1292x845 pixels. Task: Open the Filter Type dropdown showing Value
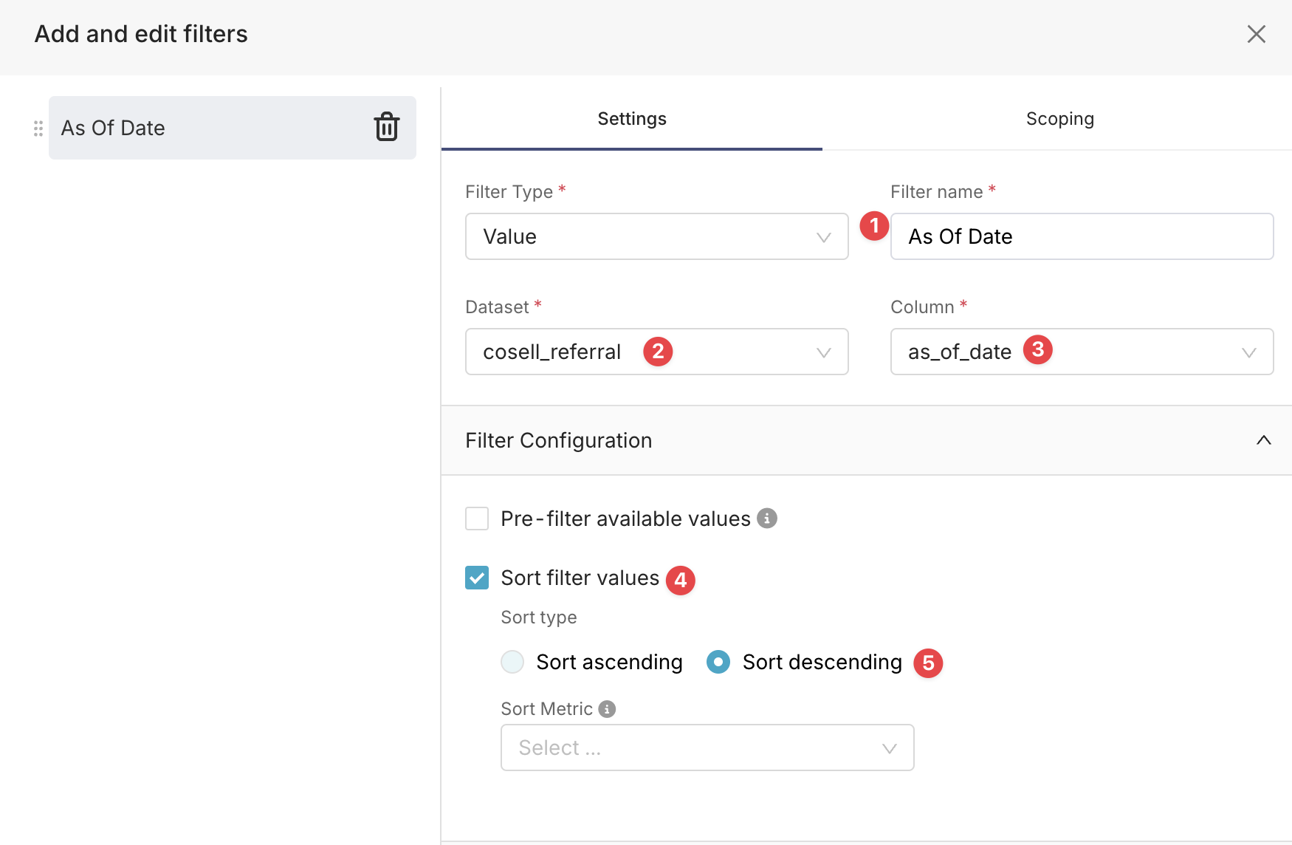coord(656,236)
